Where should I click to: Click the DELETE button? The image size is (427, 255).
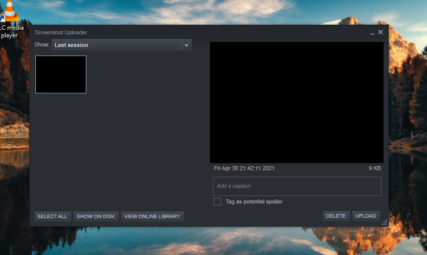[x=336, y=216]
